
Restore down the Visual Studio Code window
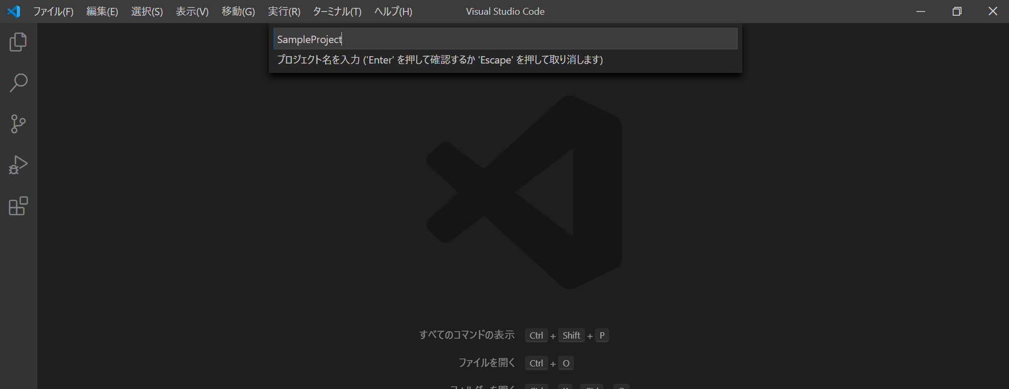point(957,12)
